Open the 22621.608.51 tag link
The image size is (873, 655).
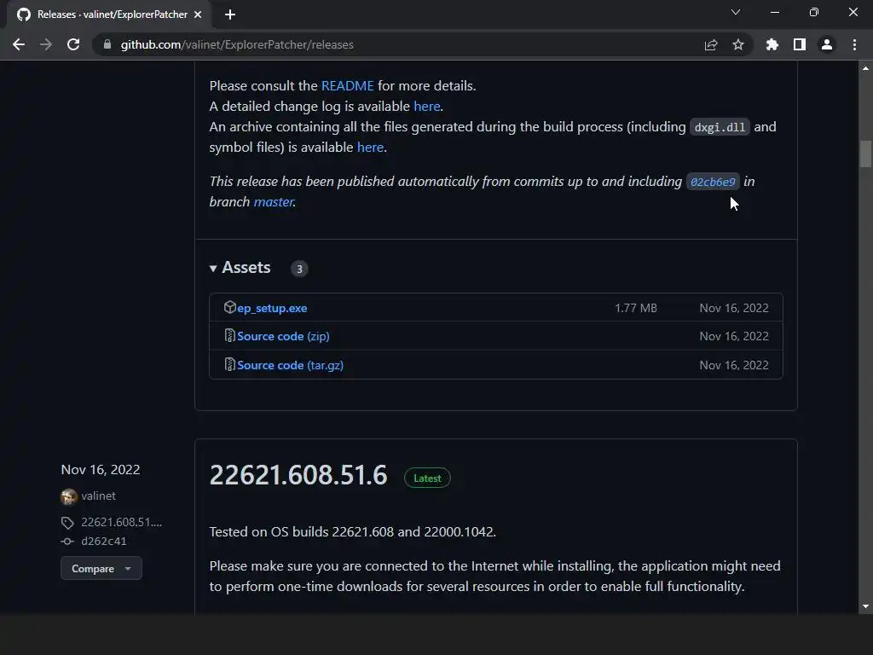(121, 523)
